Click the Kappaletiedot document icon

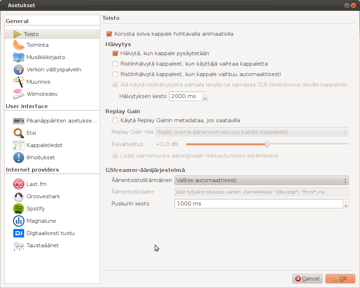coord(19,145)
